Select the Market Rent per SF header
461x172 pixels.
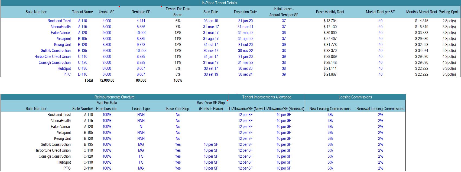click(380, 12)
